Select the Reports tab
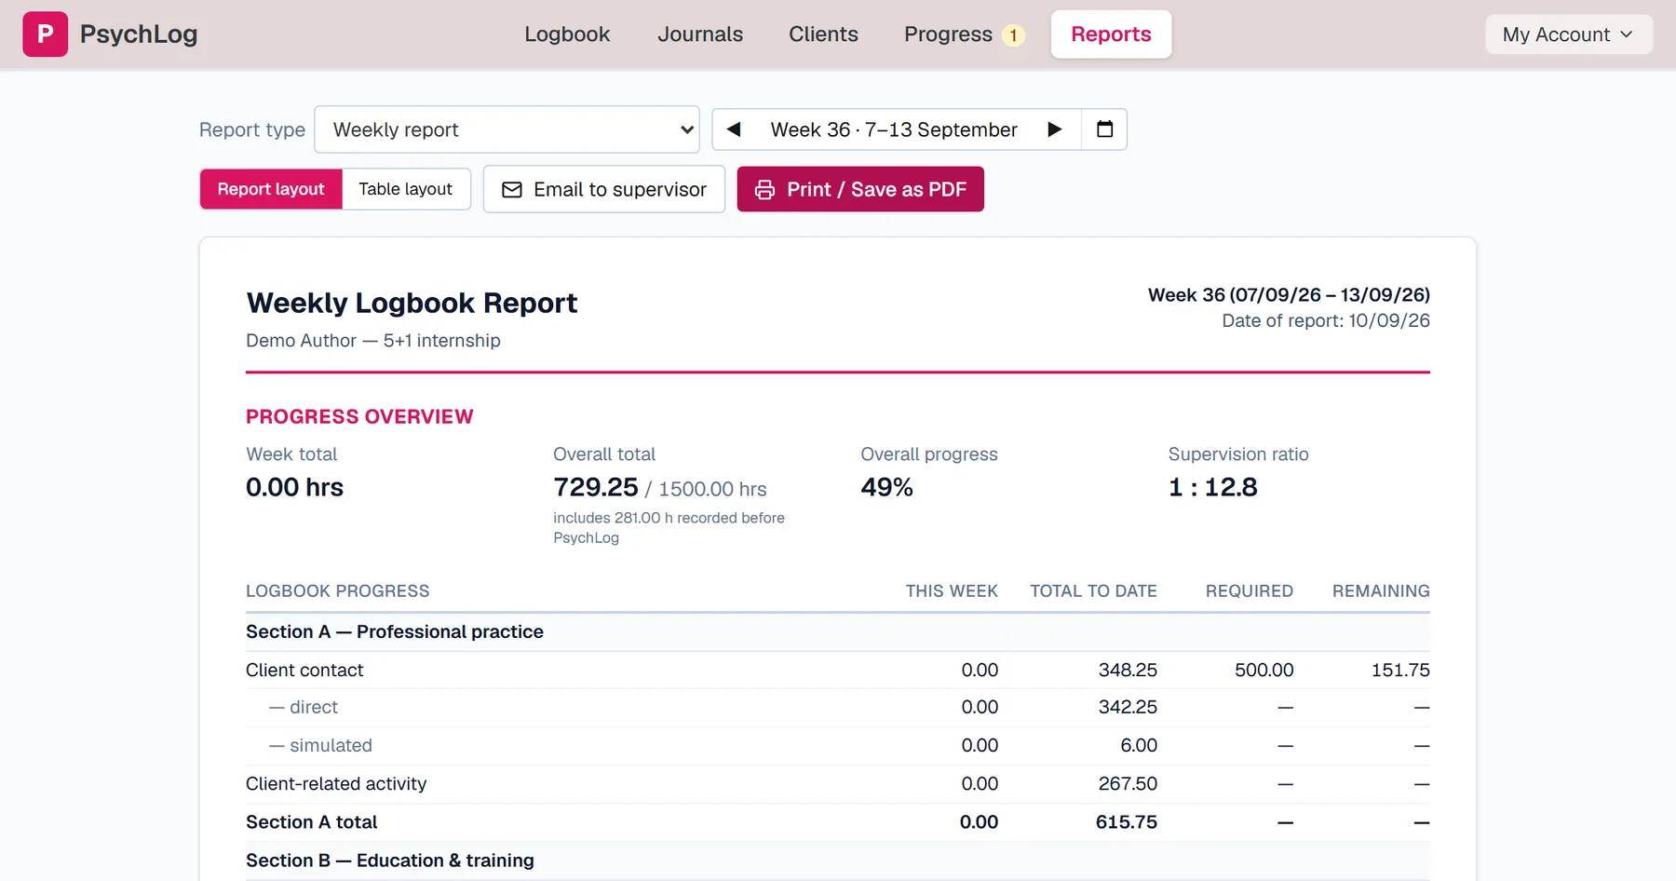This screenshot has width=1676, height=881. click(1111, 34)
